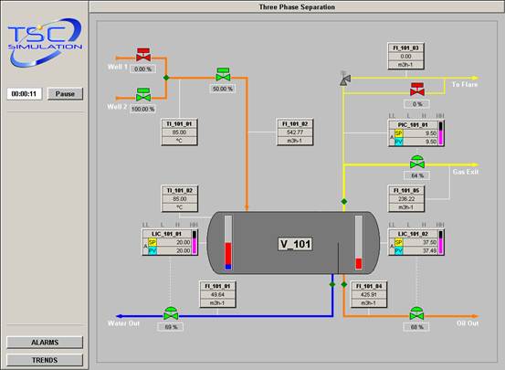Click the Water Out valve 69 % field
505x370 pixels.
pos(171,327)
